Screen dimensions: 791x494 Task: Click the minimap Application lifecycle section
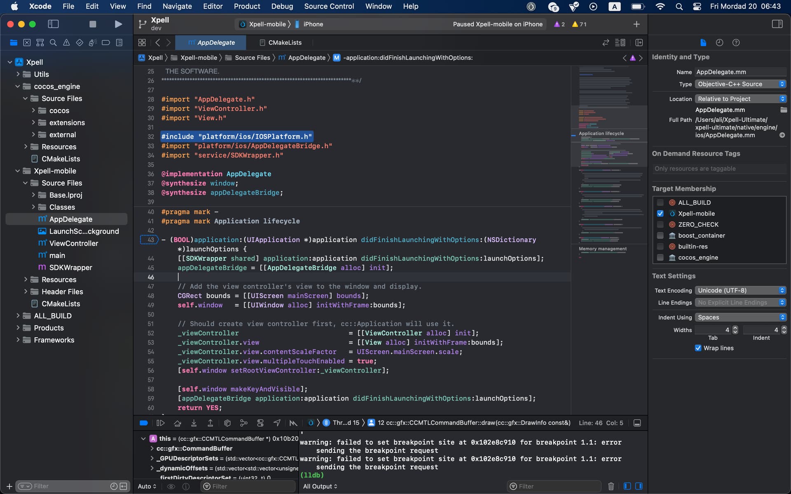click(x=601, y=133)
